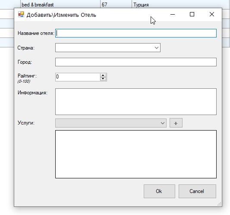Click the rating value 67 cell

tap(116, 5)
